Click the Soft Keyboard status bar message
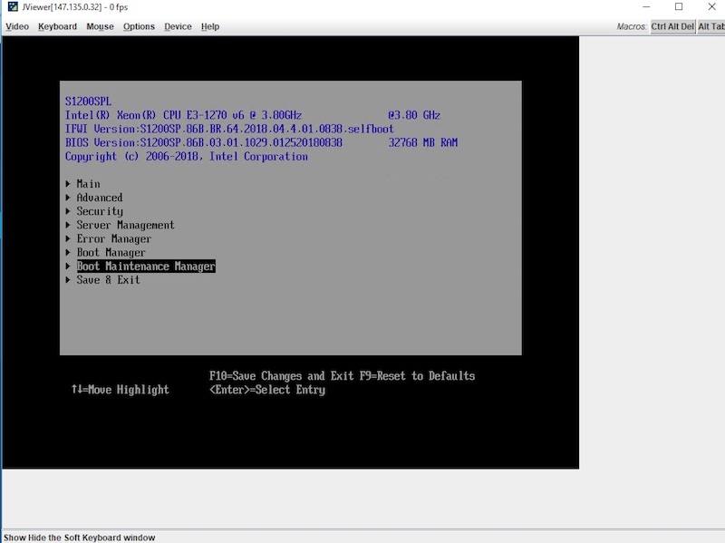This screenshot has width=725, height=543. (80, 538)
